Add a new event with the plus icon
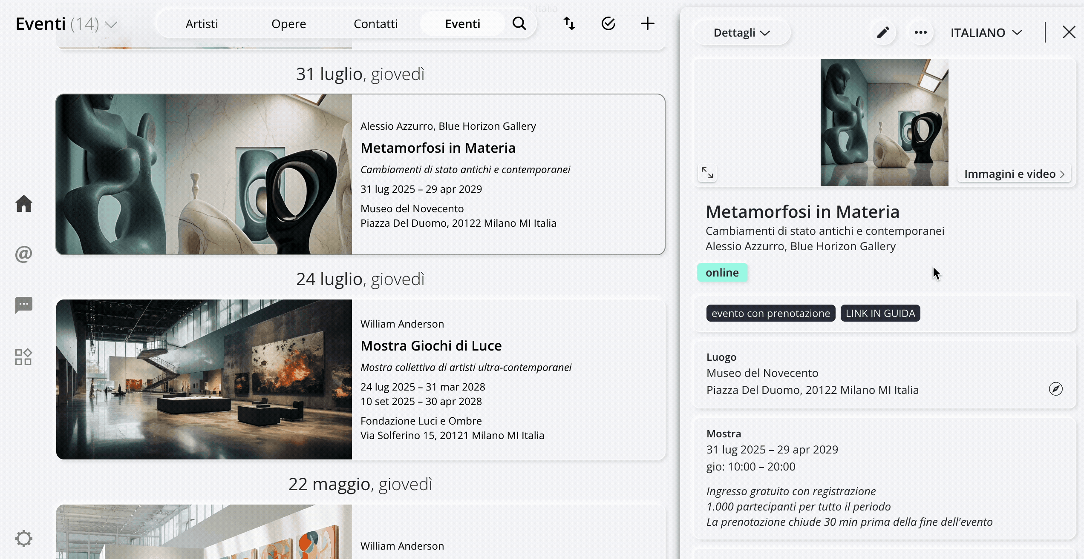Viewport: 1084px width, 559px height. pyautogui.click(x=647, y=23)
